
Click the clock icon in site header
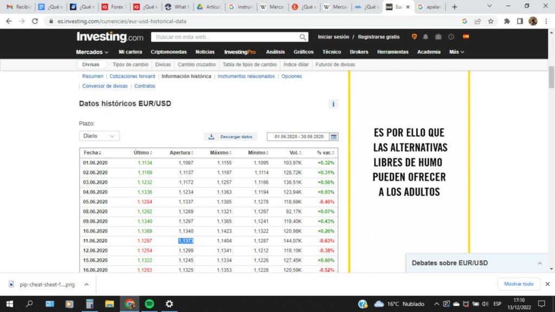(x=451, y=36)
